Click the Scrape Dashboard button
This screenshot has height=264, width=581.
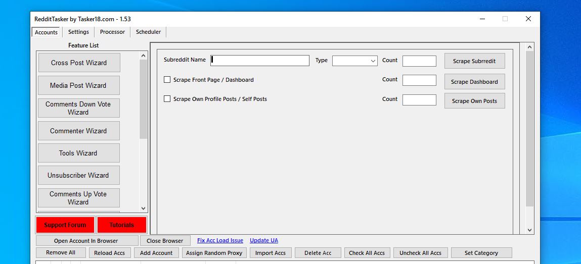point(474,82)
